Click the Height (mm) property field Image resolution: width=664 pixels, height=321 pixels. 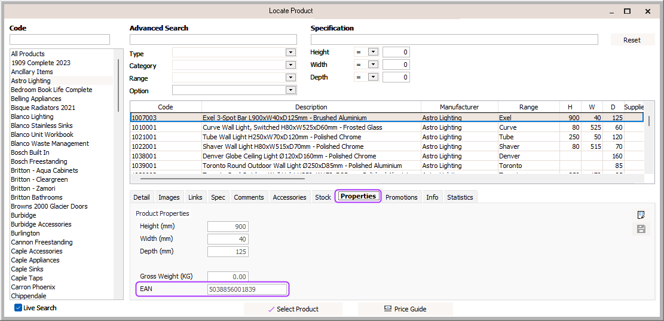228,226
